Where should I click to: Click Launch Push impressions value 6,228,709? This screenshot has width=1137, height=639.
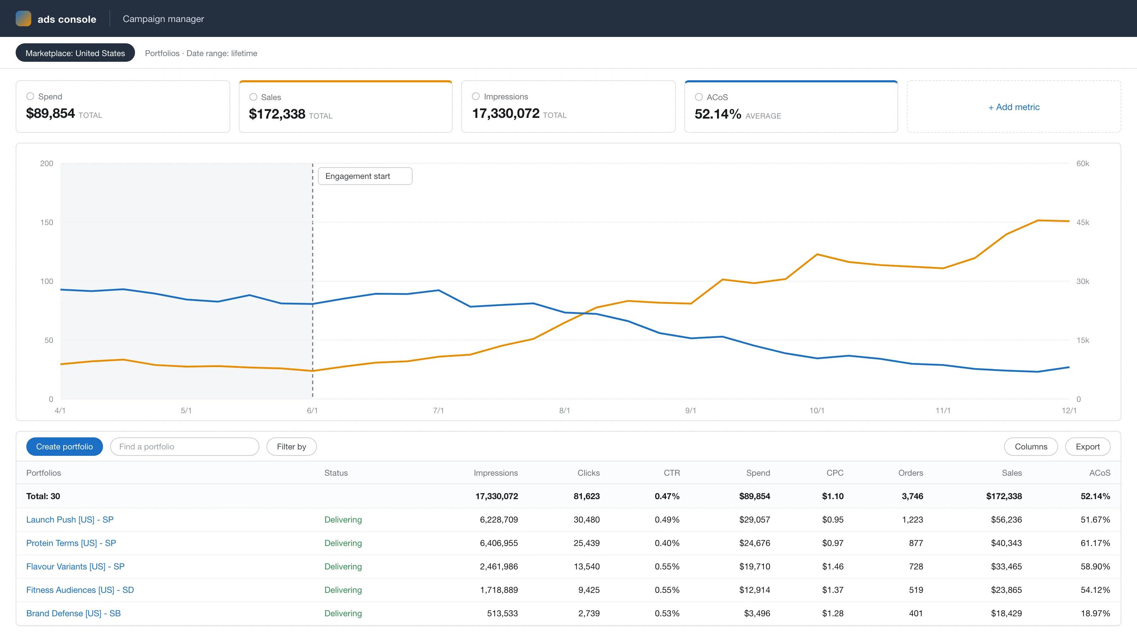tap(499, 519)
